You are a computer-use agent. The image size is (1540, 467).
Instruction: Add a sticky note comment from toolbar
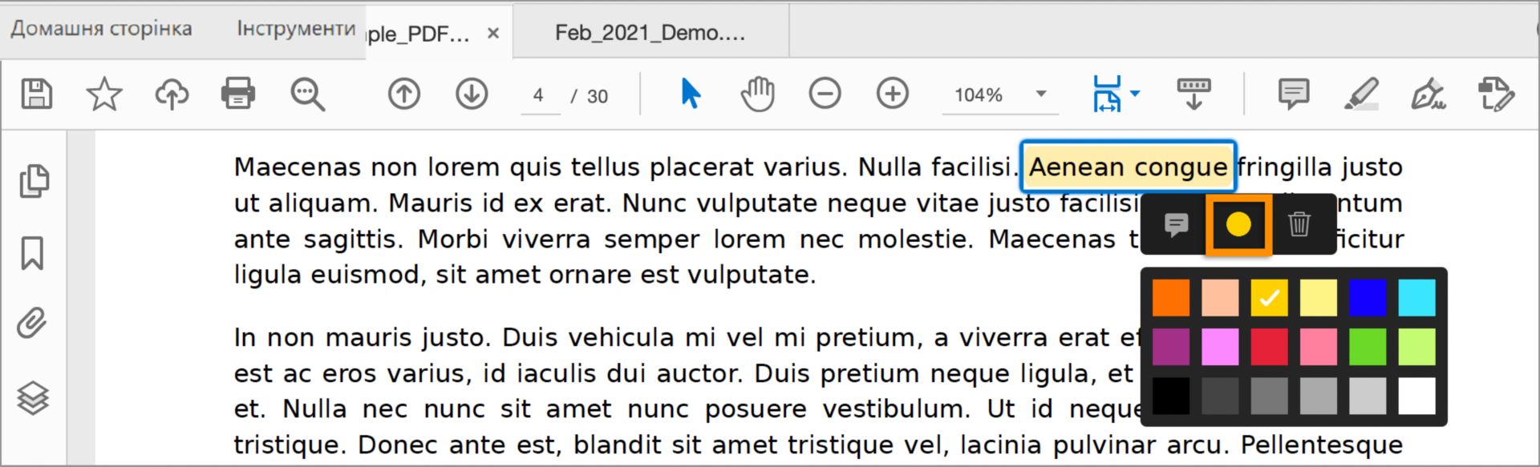pyautogui.click(x=1294, y=94)
